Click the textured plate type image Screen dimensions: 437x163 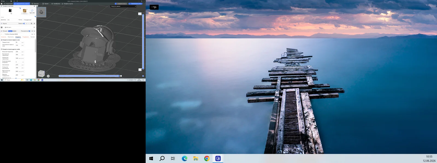(x=25, y=11)
